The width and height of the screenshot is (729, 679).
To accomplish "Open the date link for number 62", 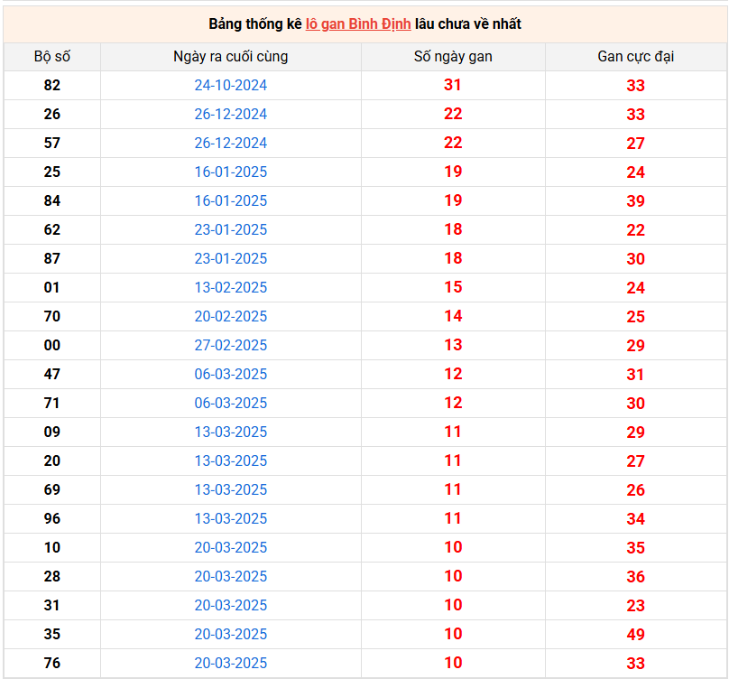I will pyautogui.click(x=231, y=229).
